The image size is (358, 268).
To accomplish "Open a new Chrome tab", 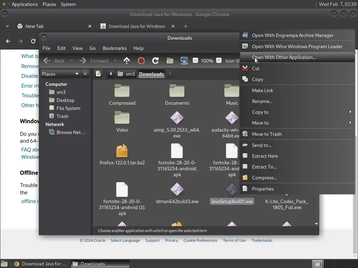I will click(186, 26).
